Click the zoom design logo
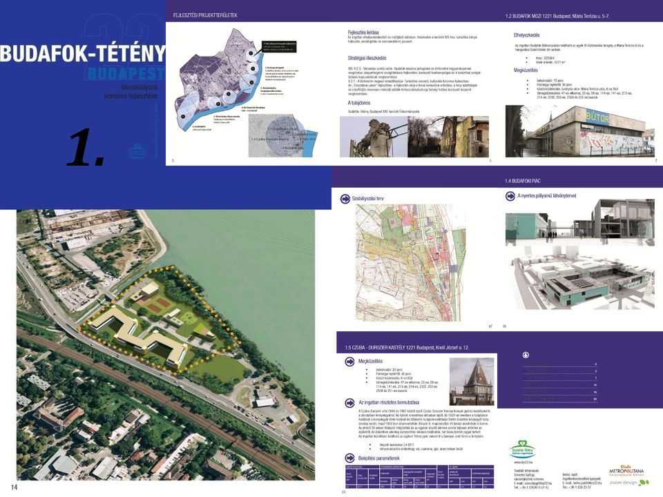This screenshot has height=497, width=663. pos(628,483)
